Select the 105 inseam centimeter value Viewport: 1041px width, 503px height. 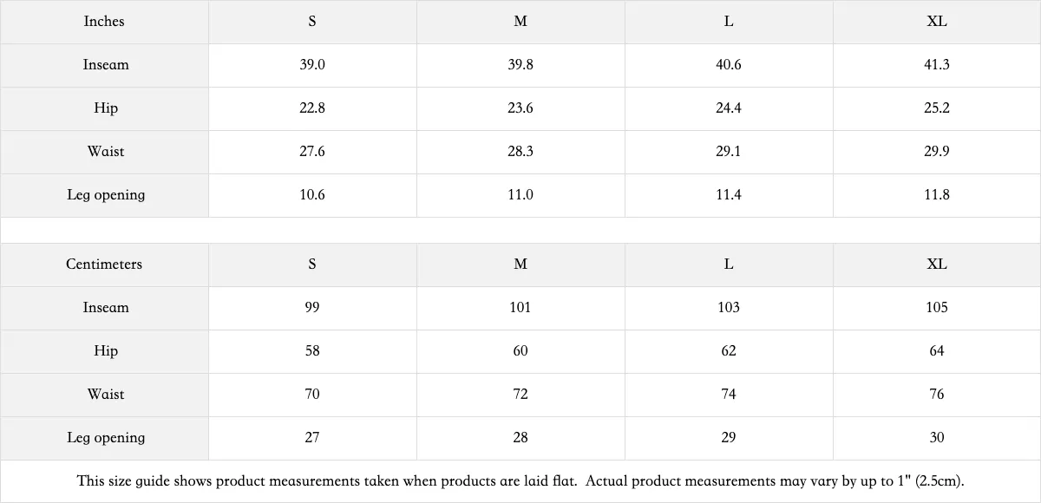(937, 308)
